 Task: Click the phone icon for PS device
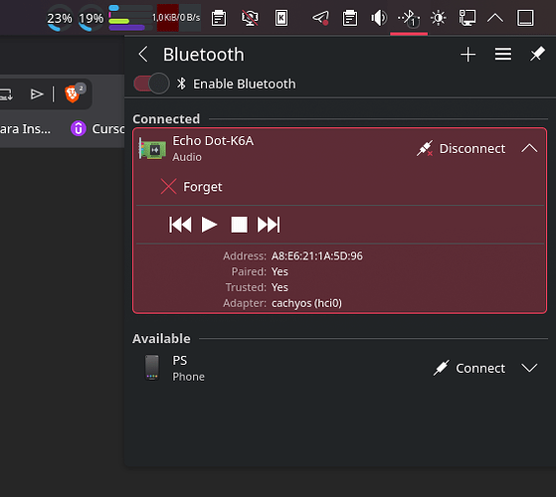point(152,368)
